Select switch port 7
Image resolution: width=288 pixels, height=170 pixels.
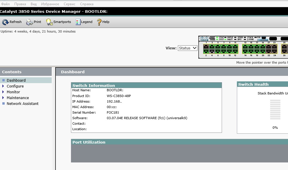click(x=224, y=46)
